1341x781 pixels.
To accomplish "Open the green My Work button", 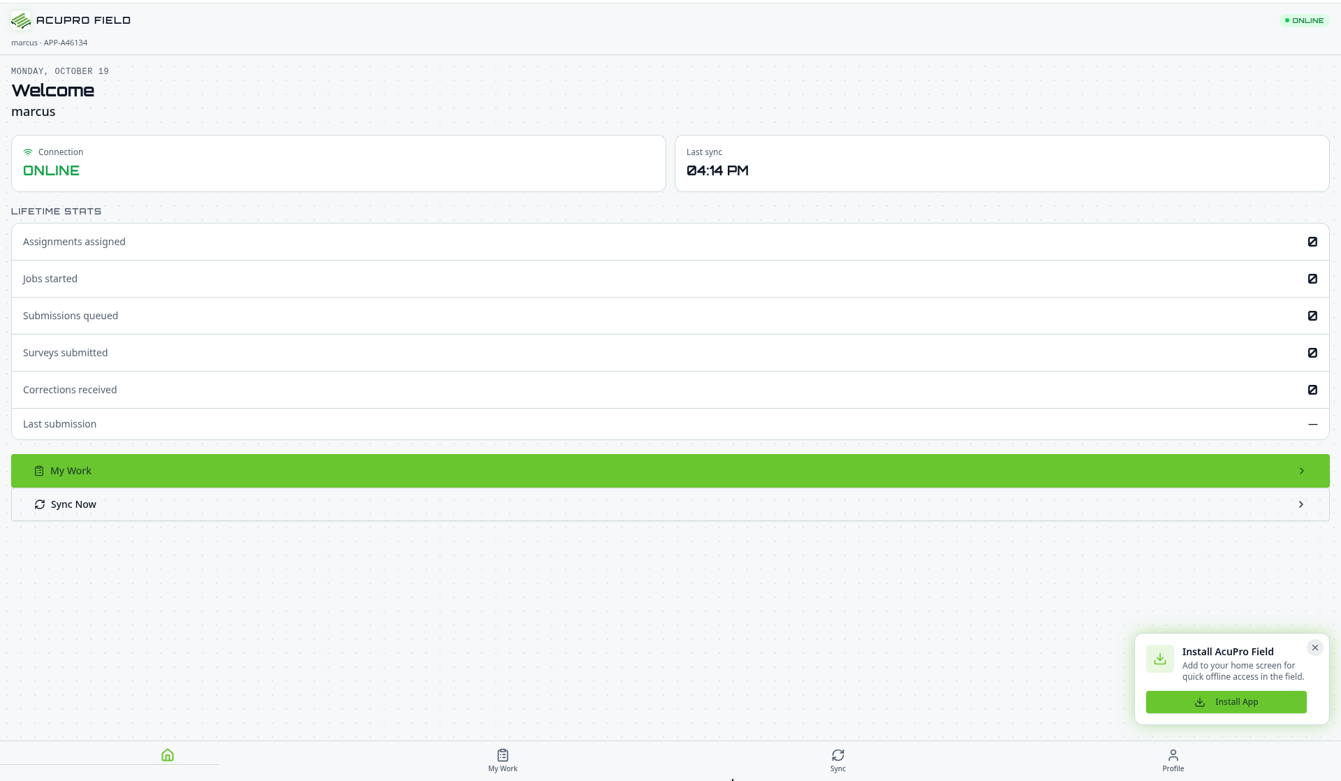I will click(x=670, y=471).
